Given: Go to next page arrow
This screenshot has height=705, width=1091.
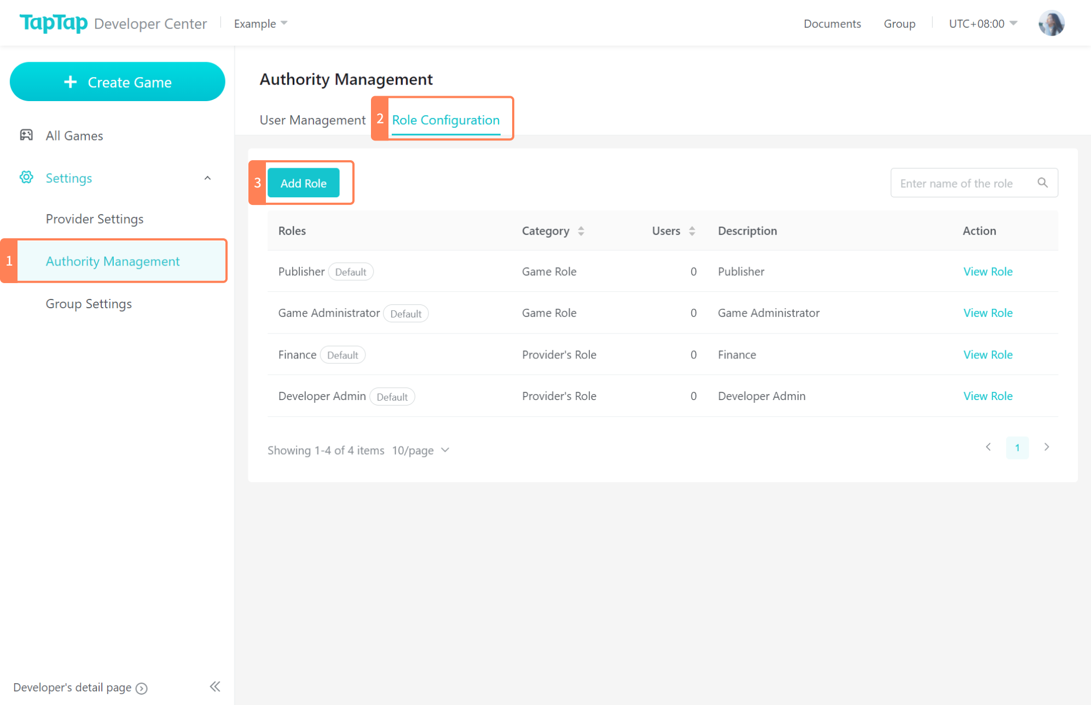Looking at the screenshot, I should click(x=1046, y=447).
